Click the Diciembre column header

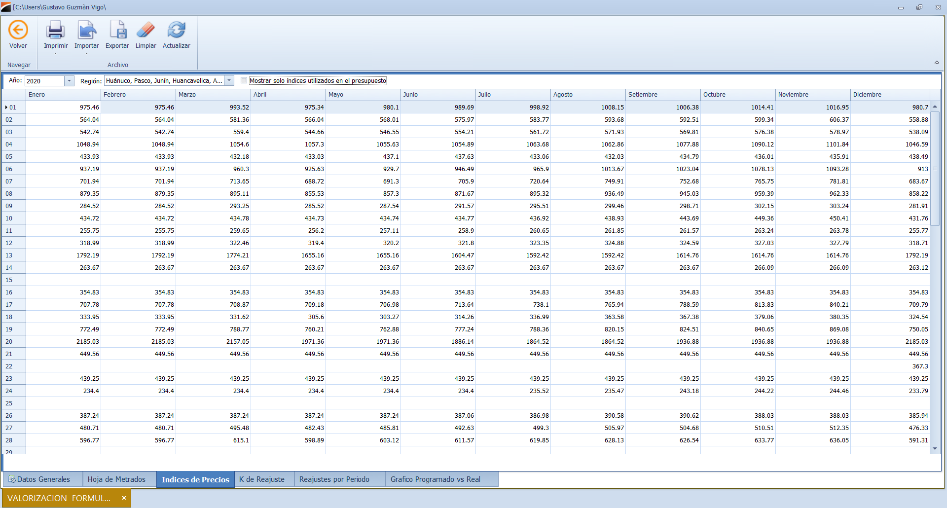[889, 95]
